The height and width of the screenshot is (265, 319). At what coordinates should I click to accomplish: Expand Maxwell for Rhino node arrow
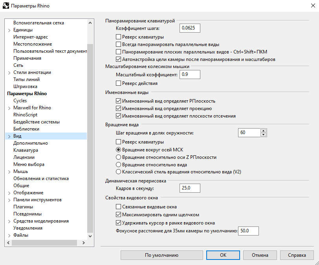9,108
